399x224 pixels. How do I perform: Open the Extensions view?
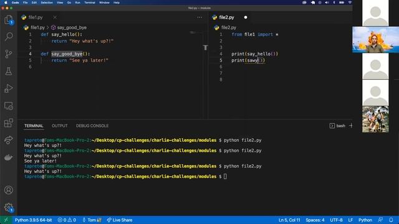[x=9, y=123]
